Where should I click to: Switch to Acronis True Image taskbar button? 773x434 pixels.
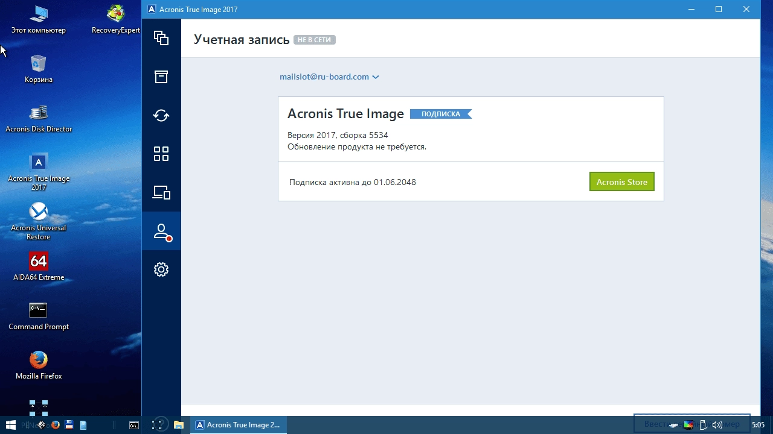point(239,425)
